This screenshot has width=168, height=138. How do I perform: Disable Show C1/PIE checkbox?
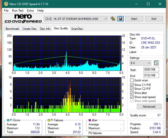(132, 85)
